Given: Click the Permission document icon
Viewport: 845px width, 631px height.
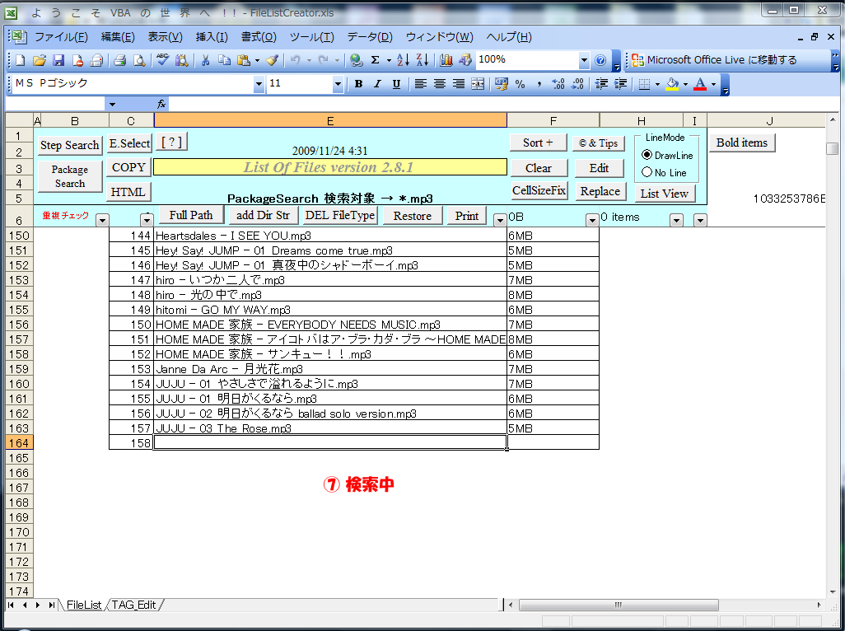Looking at the screenshot, I should [x=77, y=60].
